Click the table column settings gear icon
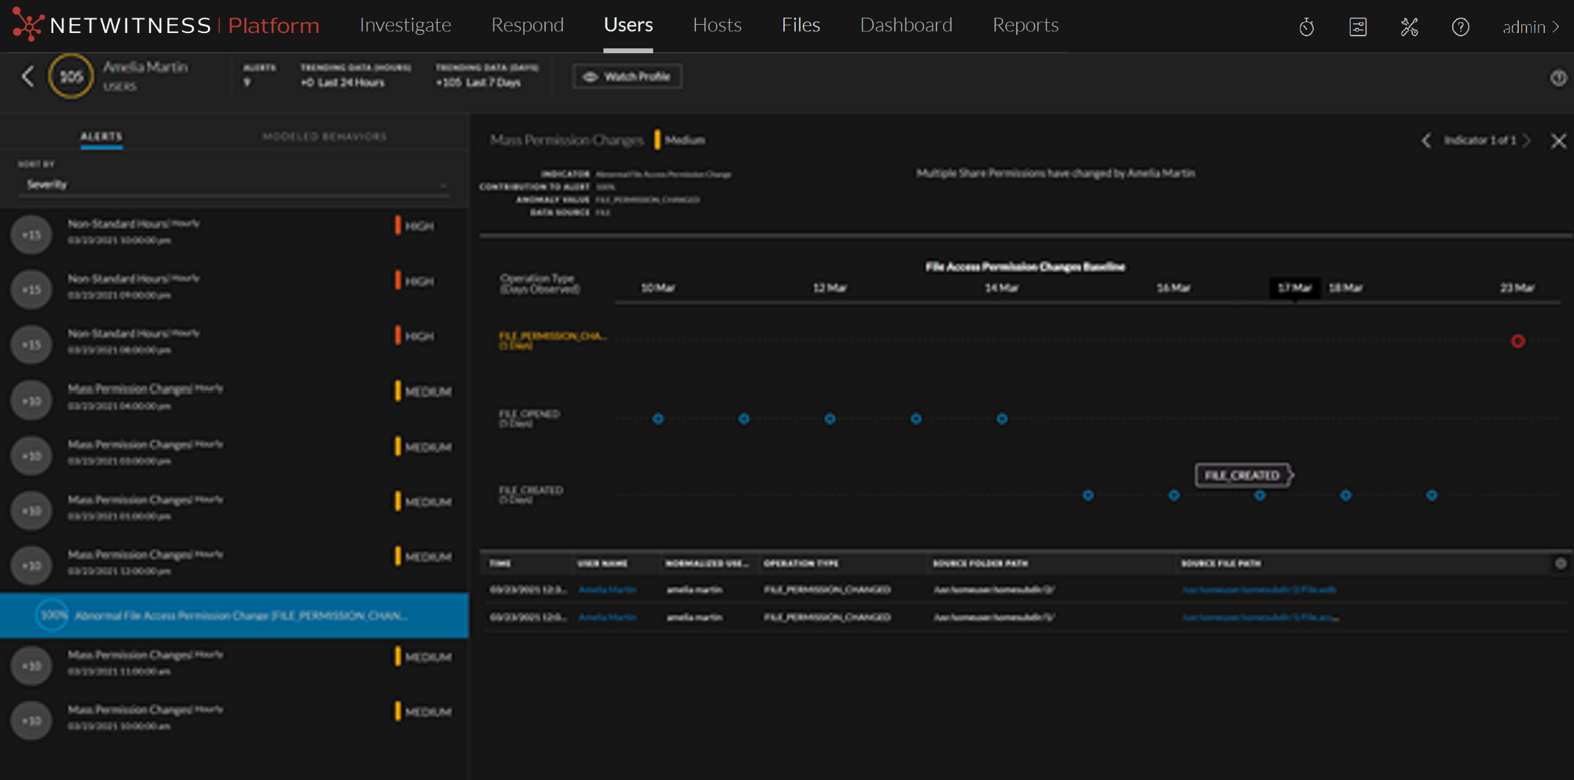This screenshot has height=780, width=1574. pos(1560,563)
